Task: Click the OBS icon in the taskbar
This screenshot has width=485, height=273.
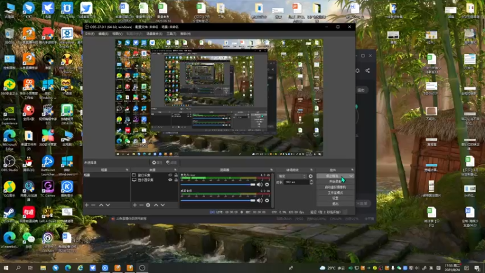Action: point(142,268)
